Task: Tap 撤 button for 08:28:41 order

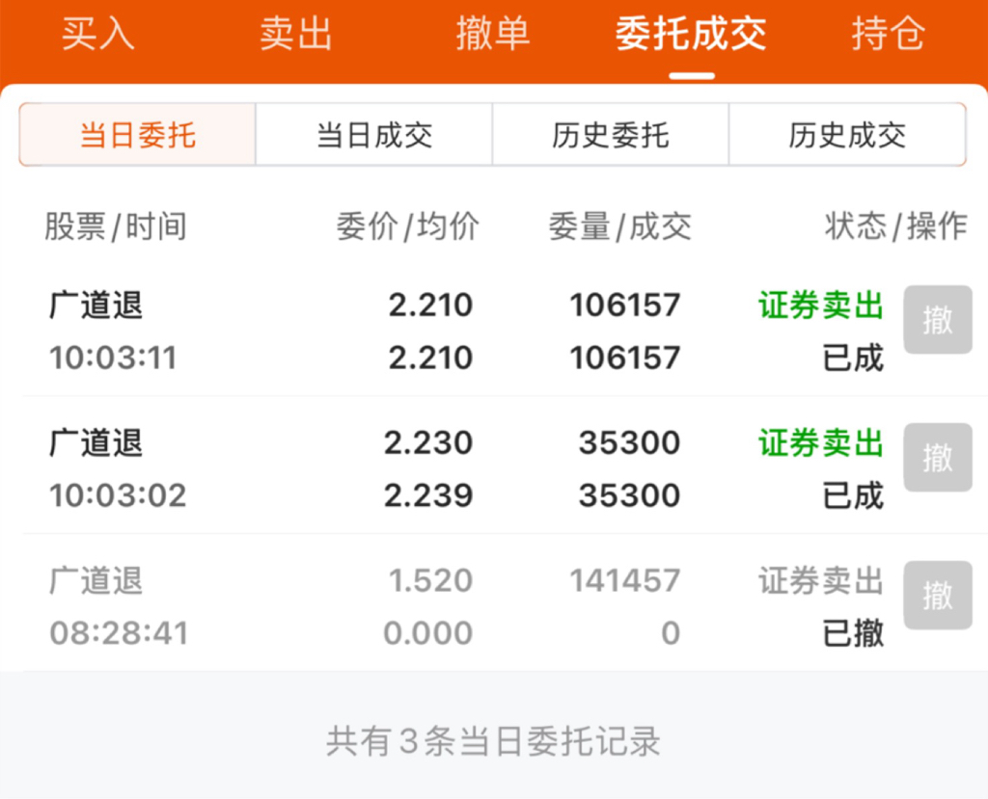Action: click(938, 596)
